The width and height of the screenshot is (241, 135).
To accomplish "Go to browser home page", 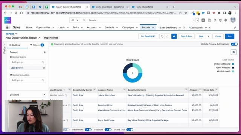I will click(21, 13).
